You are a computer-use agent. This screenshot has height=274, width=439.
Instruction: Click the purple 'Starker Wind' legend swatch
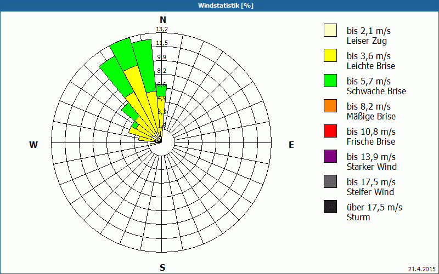tap(330, 156)
